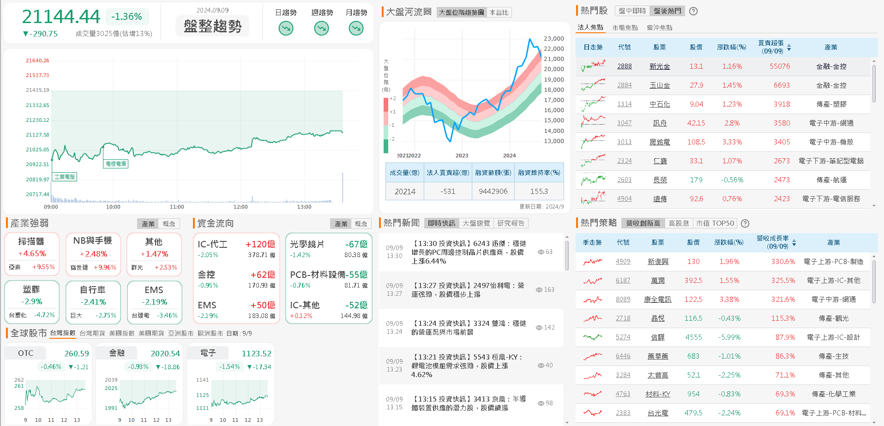Image resolution: width=884 pixels, height=426 pixels.
Task: Open the 市值 TOP50 strategy tab
Action: 715,223
